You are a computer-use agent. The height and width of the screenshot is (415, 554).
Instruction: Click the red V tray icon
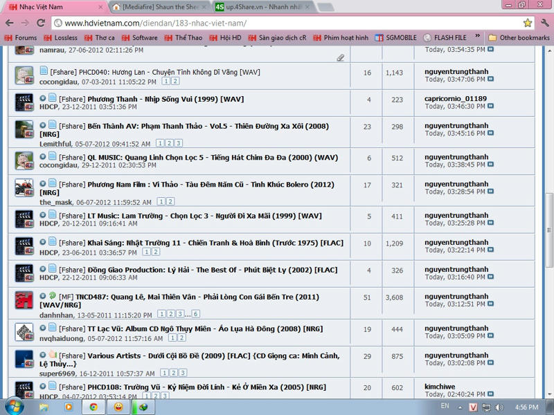click(473, 407)
